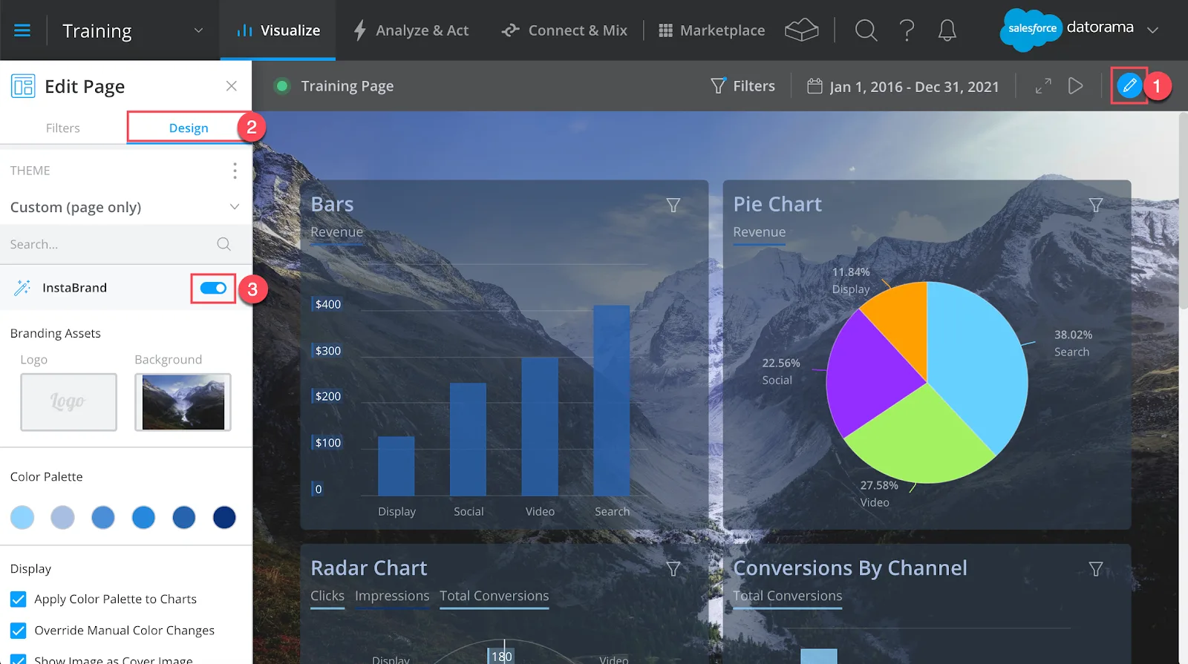Select Clicks measurement in Radar Chart
Image resolution: width=1188 pixels, height=664 pixels.
327,596
